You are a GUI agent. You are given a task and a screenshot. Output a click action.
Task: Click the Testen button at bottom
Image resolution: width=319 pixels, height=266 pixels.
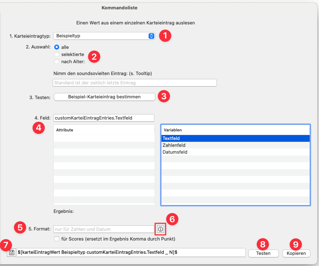pos(263,253)
